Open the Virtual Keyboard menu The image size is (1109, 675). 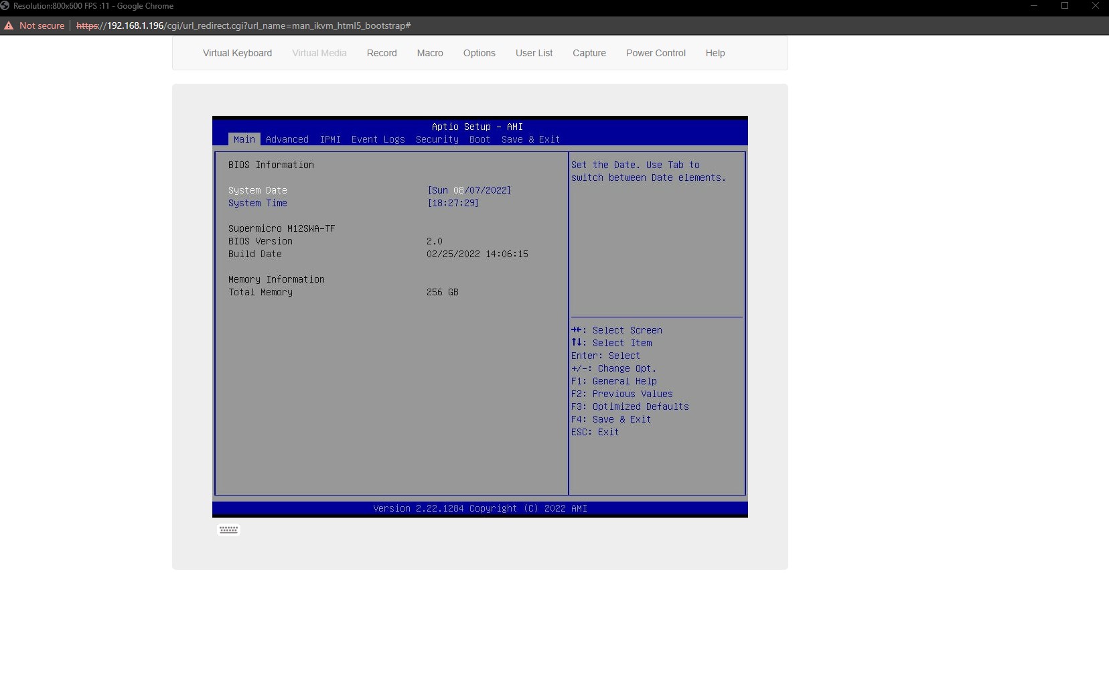pyautogui.click(x=237, y=53)
